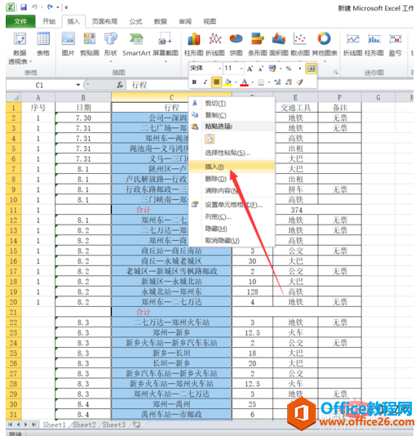This screenshot has height=436, width=420.
Task: Insert a sparkline line chart (迷你图 折线图)
Action: point(353,44)
